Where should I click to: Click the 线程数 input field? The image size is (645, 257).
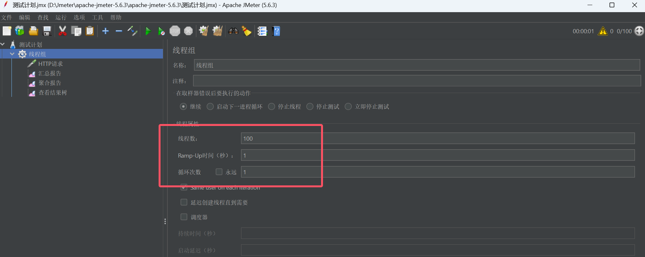[x=438, y=138]
